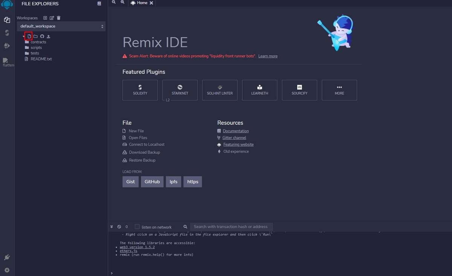Click Download Backup

click(144, 152)
